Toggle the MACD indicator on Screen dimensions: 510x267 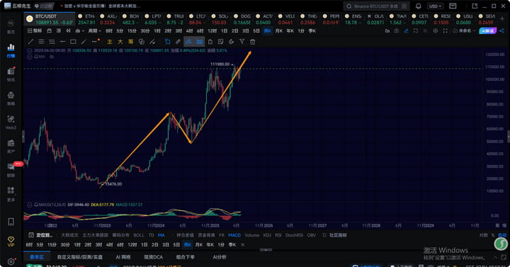pos(234,235)
